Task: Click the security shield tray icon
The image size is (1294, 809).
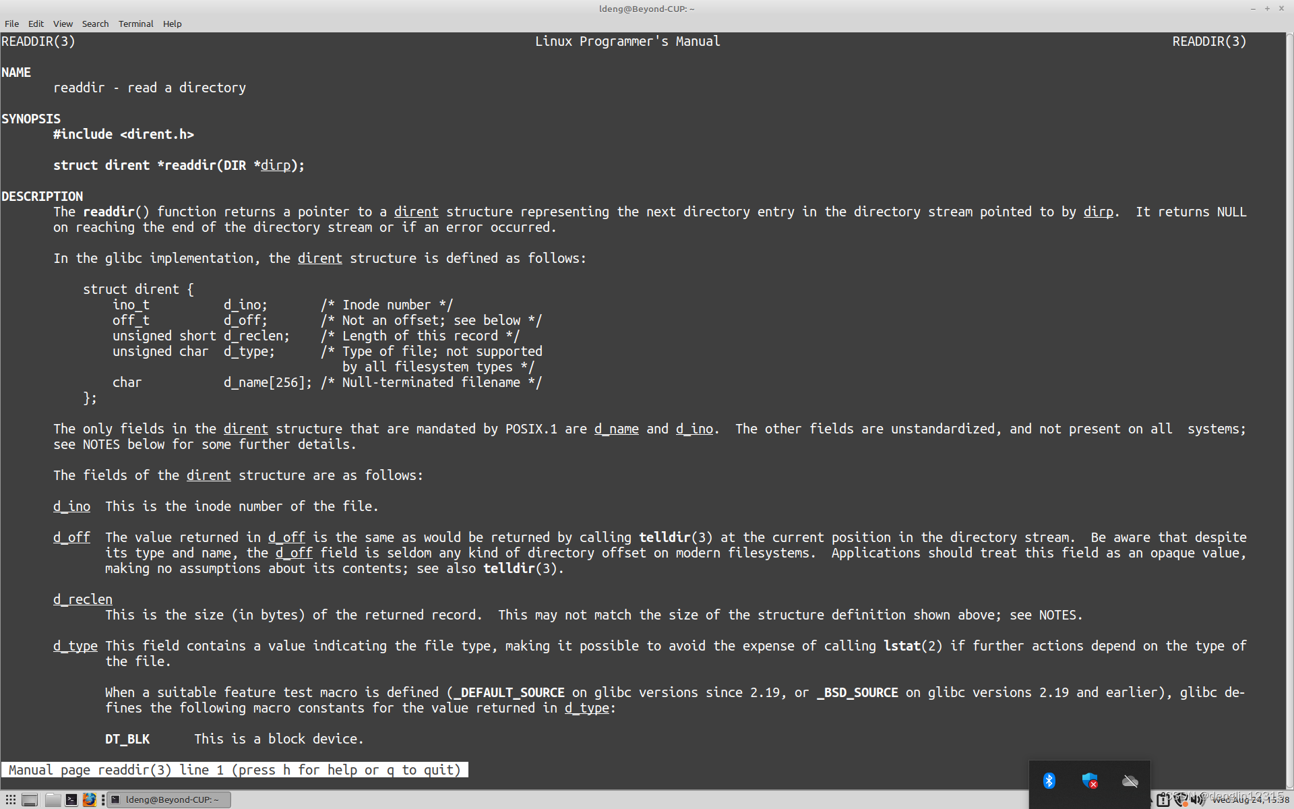Action: click(x=1089, y=781)
